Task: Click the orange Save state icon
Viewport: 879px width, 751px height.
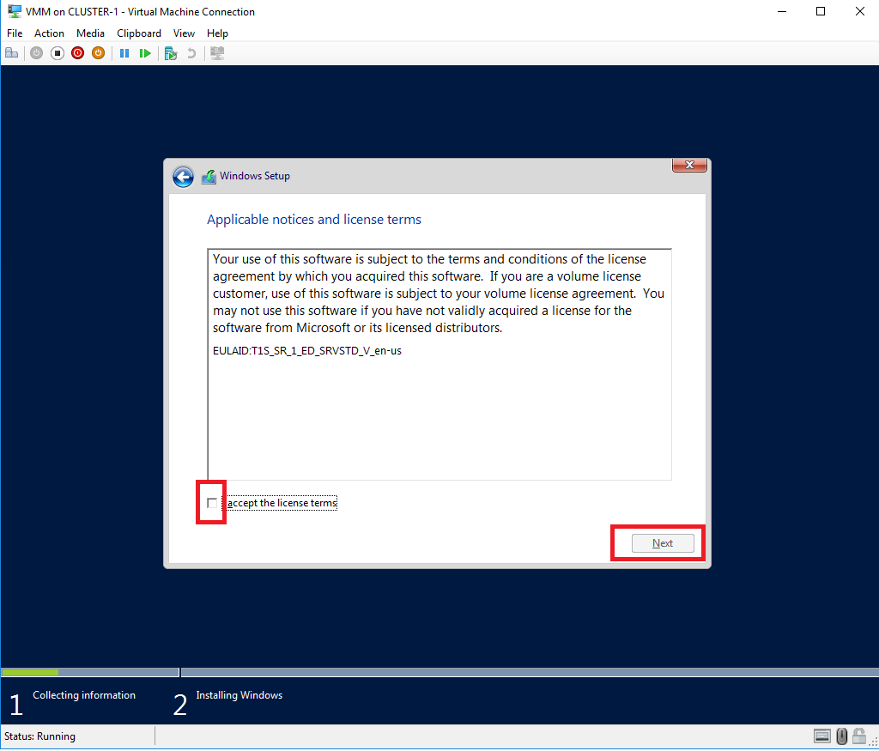Action: 98,53
